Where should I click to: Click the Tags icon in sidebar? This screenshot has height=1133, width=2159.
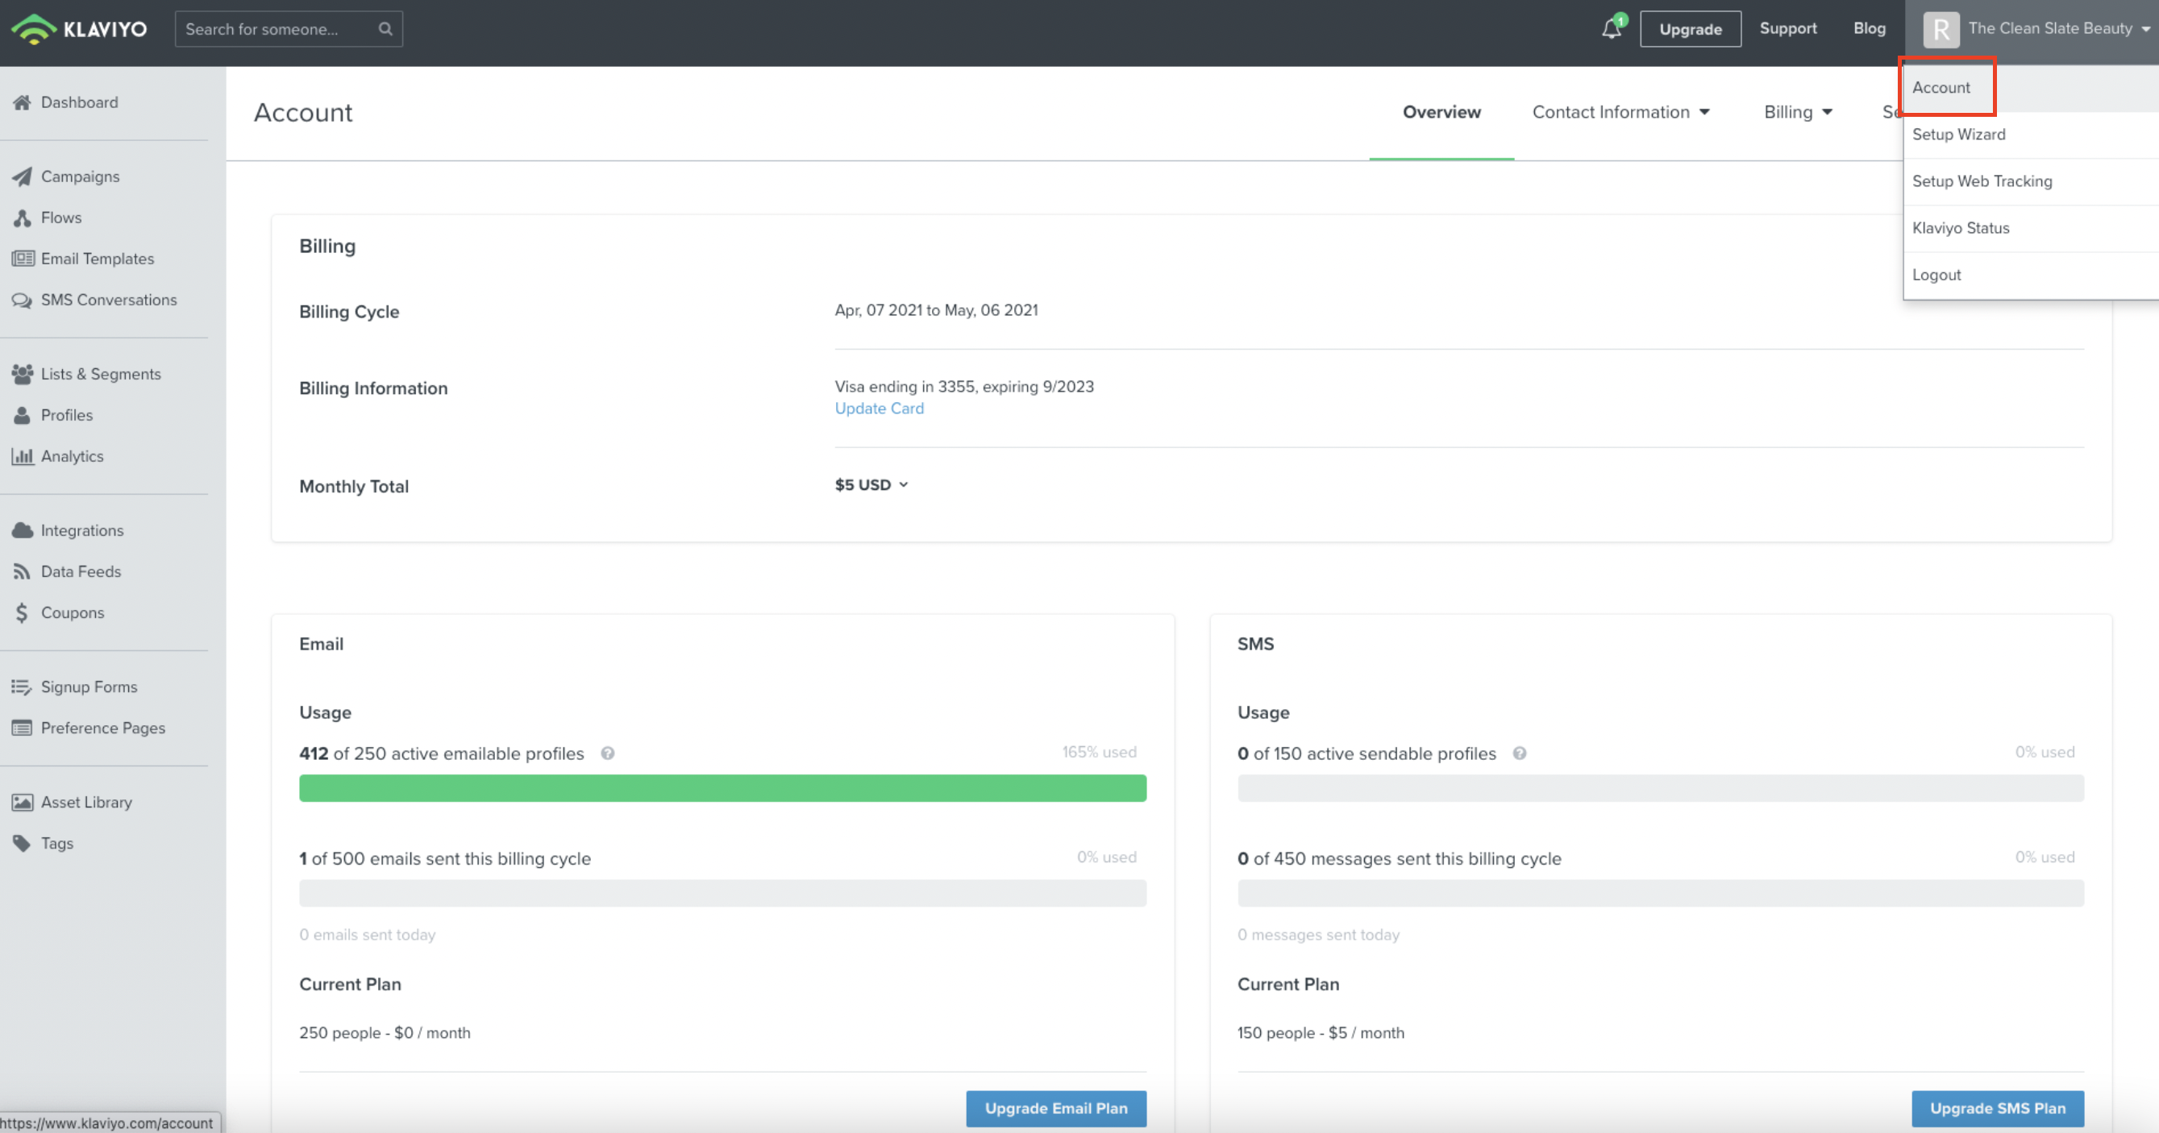(23, 844)
